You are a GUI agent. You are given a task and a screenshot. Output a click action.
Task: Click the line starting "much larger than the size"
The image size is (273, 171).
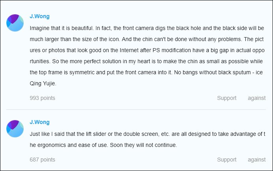coord(147,39)
